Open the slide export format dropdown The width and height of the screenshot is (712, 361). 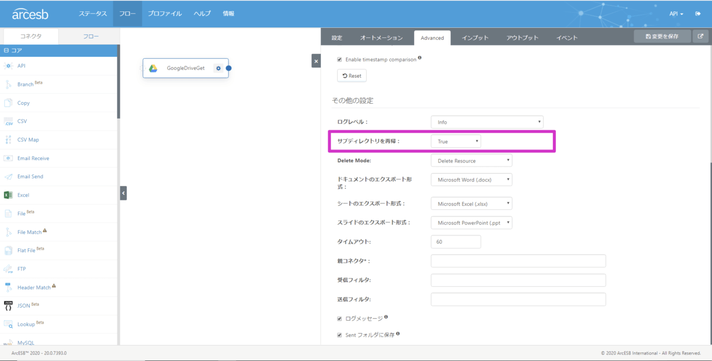[471, 223]
